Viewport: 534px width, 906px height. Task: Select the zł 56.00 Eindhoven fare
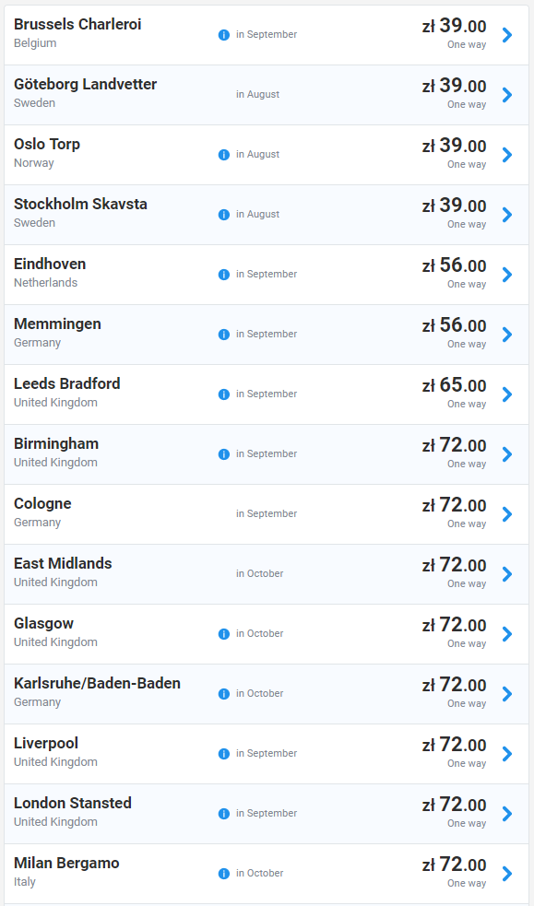[x=455, y=265]
